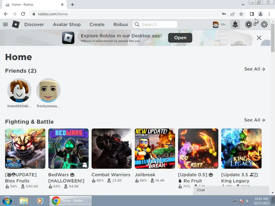The width and height of the screenshot is (275, 206).
Task: Share this page from the address bar
Action: (x=233, y=14)
